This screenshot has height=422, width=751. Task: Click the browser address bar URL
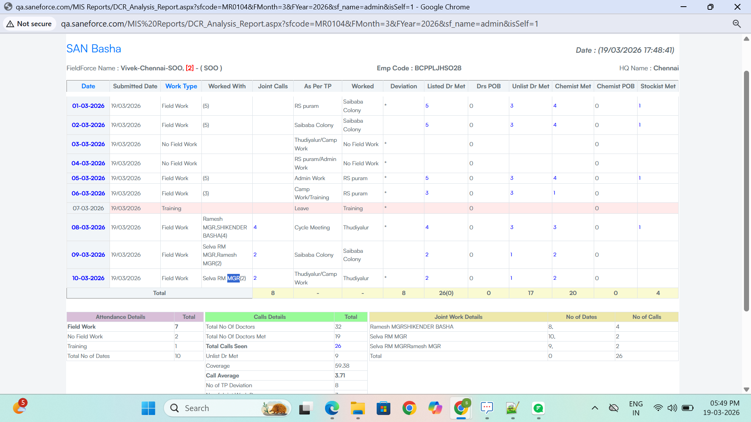[299, 24]
